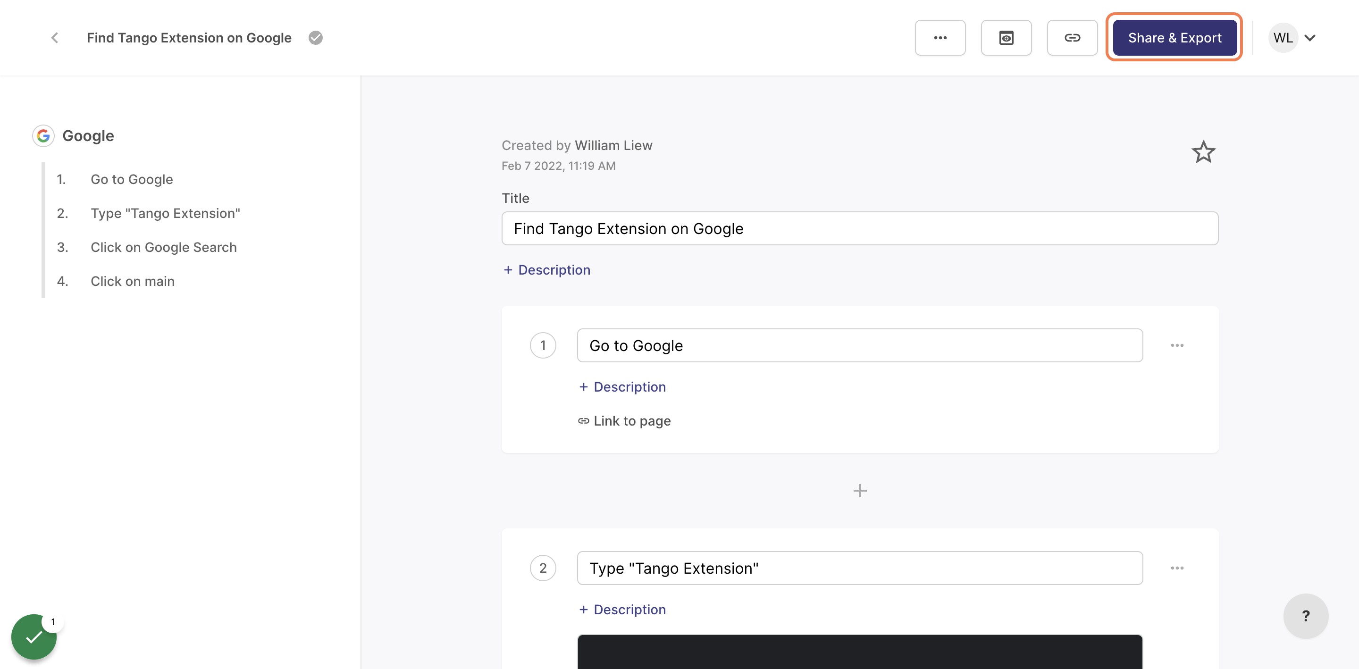Expand the account dropdown chevron

pos(1309,37)
